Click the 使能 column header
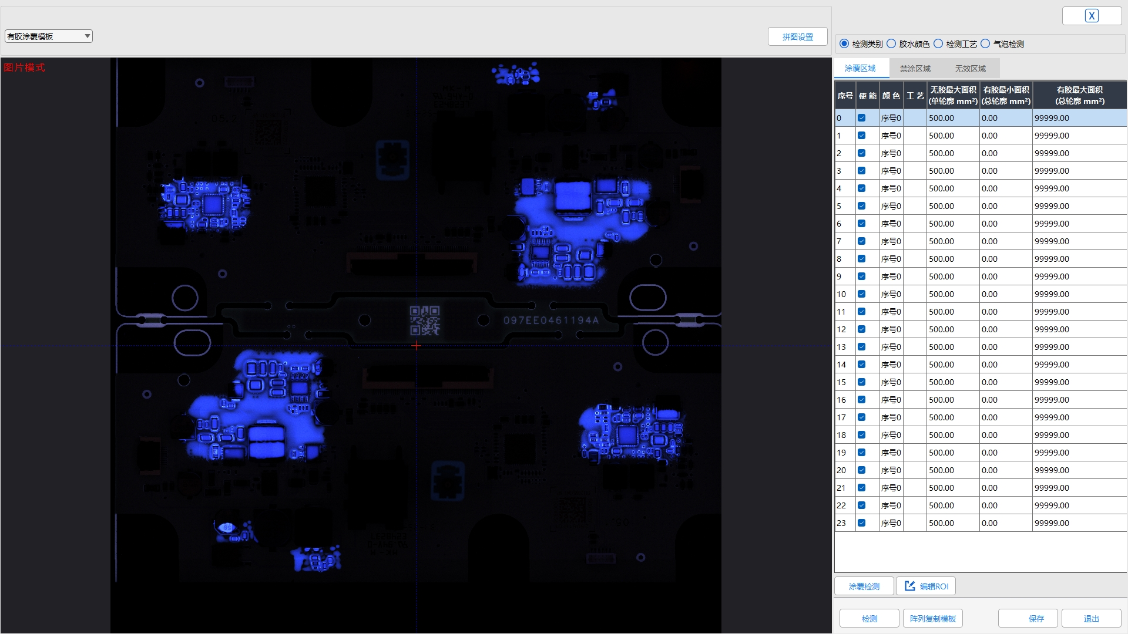This screenshot has height=634, width=1128. 868,96
